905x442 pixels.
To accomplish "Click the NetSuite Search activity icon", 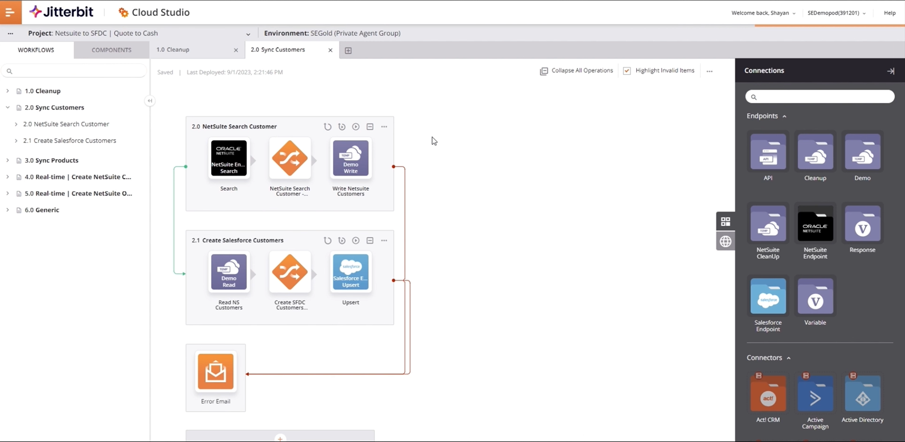I will pos(229,158).
